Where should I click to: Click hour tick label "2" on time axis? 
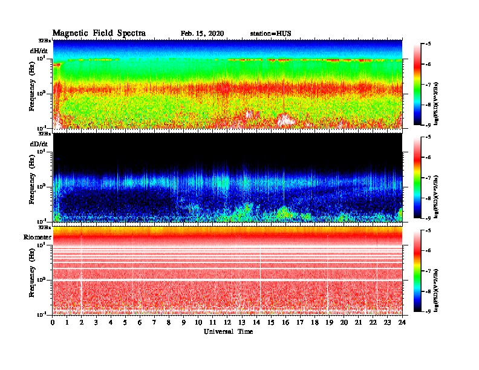click(82, 322)
